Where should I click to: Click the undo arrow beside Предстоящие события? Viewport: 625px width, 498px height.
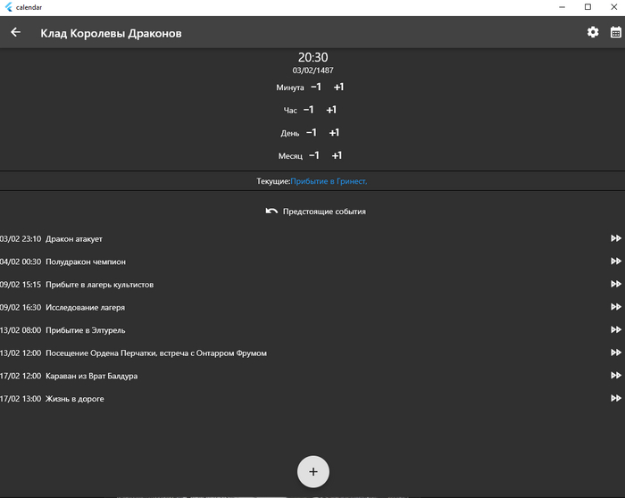271,212
